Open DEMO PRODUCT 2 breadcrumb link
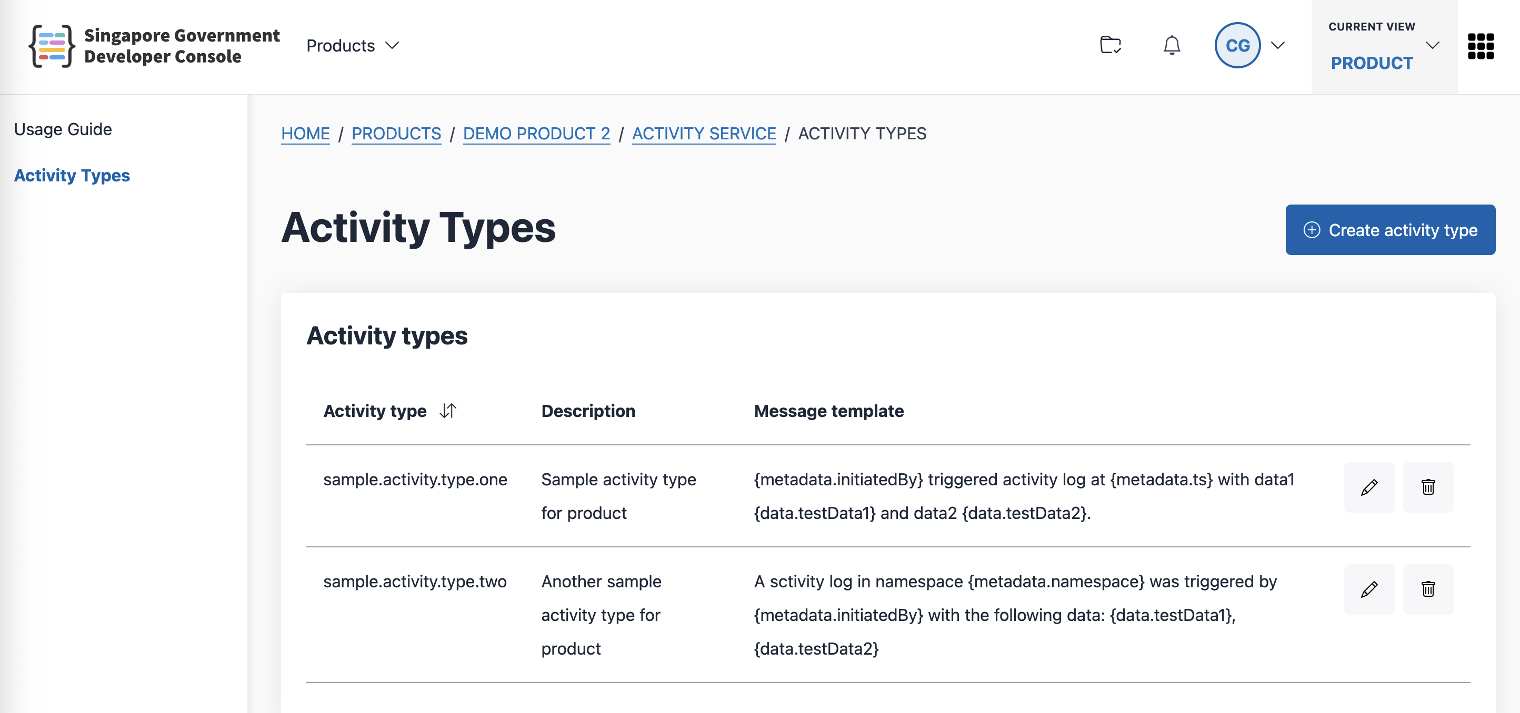This screenshot has width=1520, height=713. coord(536,134)
